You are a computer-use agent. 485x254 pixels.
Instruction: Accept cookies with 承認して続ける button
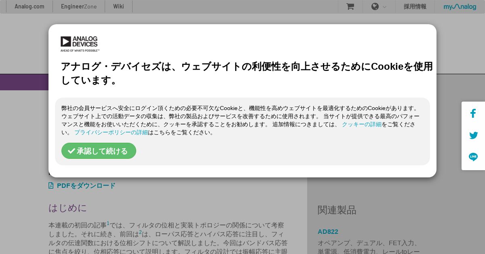click(x=99, y=151)
